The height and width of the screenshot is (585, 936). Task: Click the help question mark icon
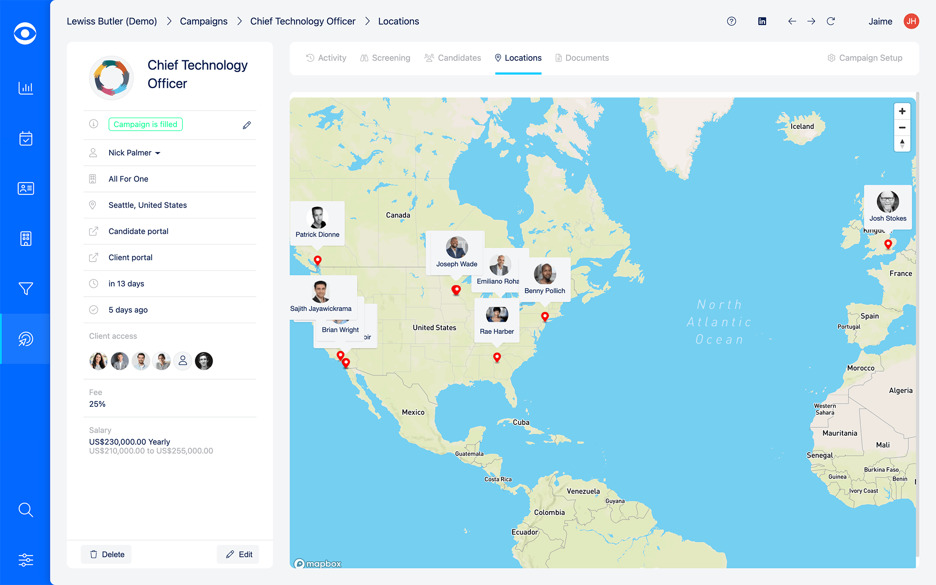coord(731,21)
